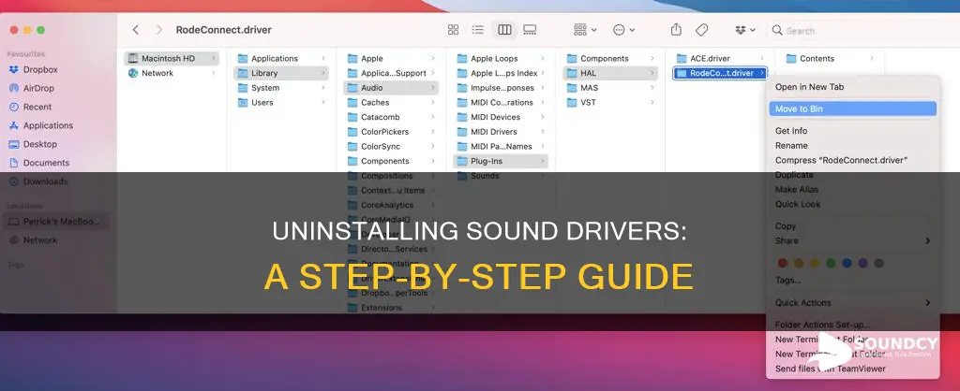Apply the red tag color

783,263
